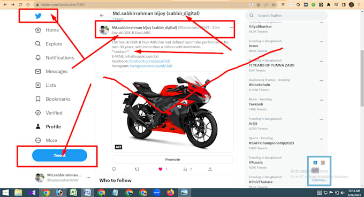The image size is (364, 197).
Task: Click the Promote button
Action: point(172,160)
